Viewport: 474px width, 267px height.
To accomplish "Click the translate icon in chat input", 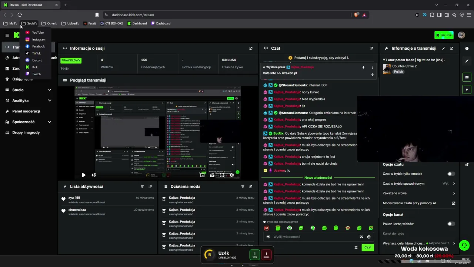I will coord(361,237).
